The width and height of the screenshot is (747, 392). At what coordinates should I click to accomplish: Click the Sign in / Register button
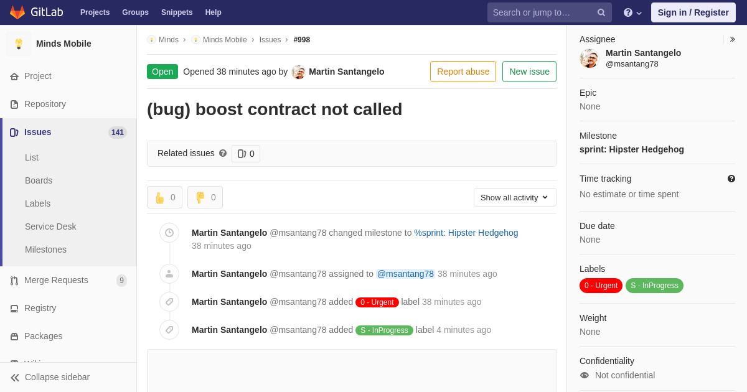[x=693, y=12]
